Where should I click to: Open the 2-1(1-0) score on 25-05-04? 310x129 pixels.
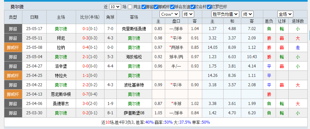click(90, 57)
